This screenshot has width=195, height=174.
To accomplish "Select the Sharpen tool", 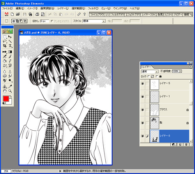I will pos(10,72).
